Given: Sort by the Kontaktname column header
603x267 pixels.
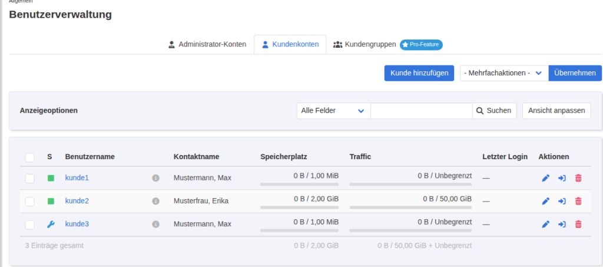Looking at the screenshot, I should (x=197, y=157).
